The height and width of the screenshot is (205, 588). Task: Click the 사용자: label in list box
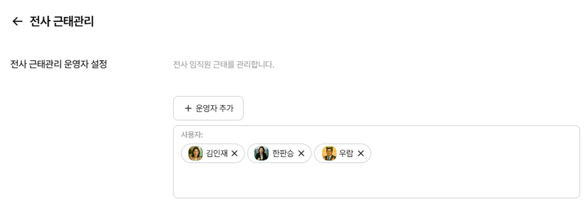point(192,135)
